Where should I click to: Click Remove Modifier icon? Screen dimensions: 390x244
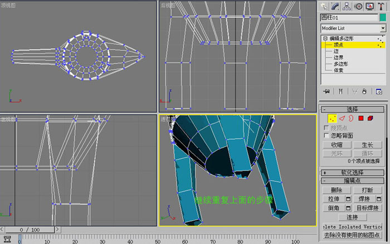click(364, 91)
